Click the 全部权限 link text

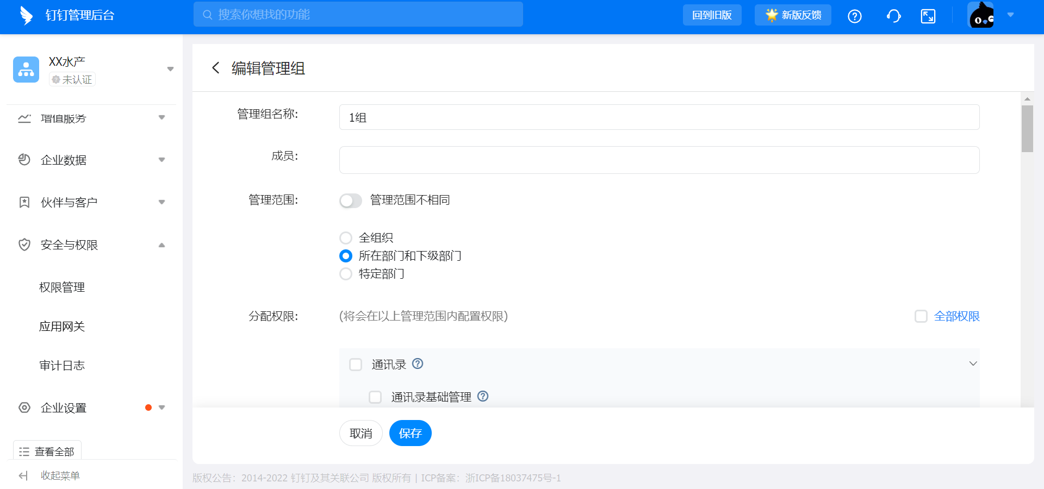(x=956, y=316)
